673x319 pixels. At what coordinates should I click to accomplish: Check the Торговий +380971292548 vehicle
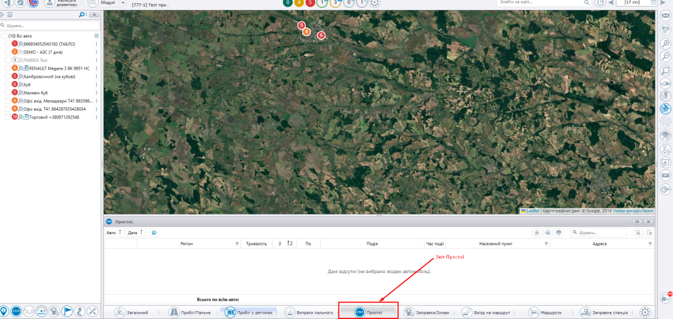tap(7, 117)
